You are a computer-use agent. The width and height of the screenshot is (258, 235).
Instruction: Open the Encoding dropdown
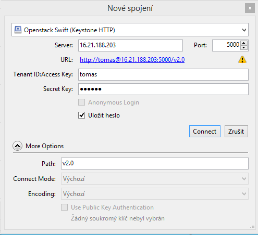(155, 194)
